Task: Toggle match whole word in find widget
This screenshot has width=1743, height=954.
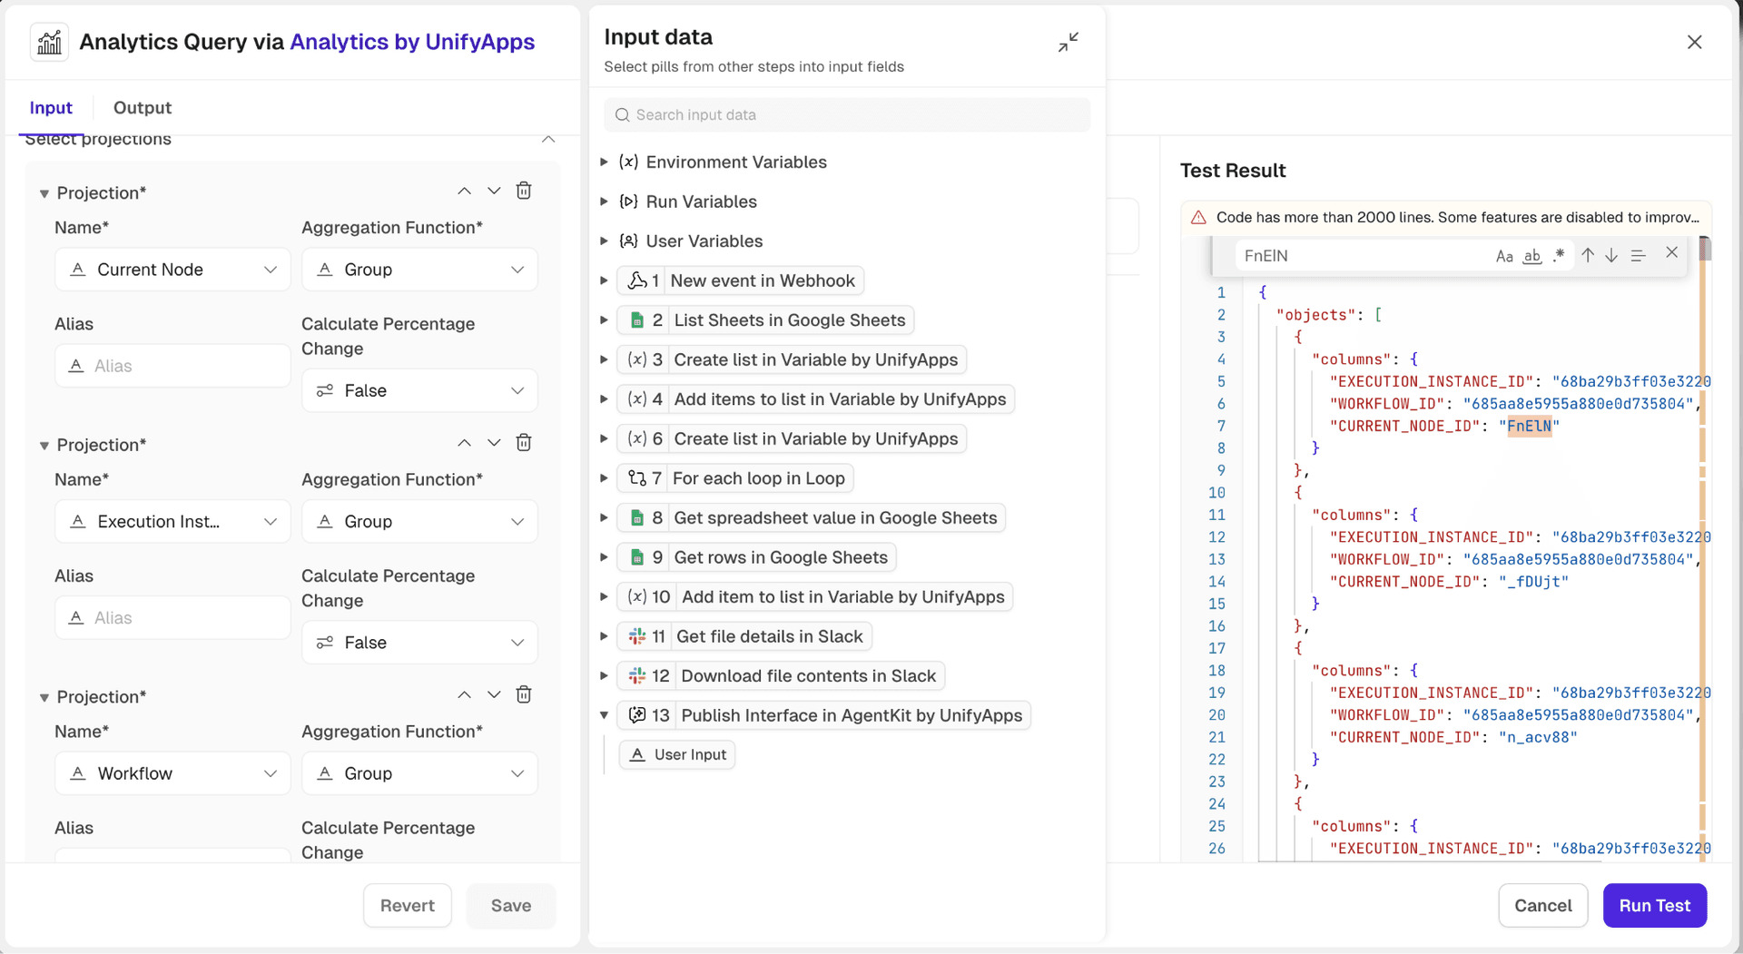Action: [1532, 256]
